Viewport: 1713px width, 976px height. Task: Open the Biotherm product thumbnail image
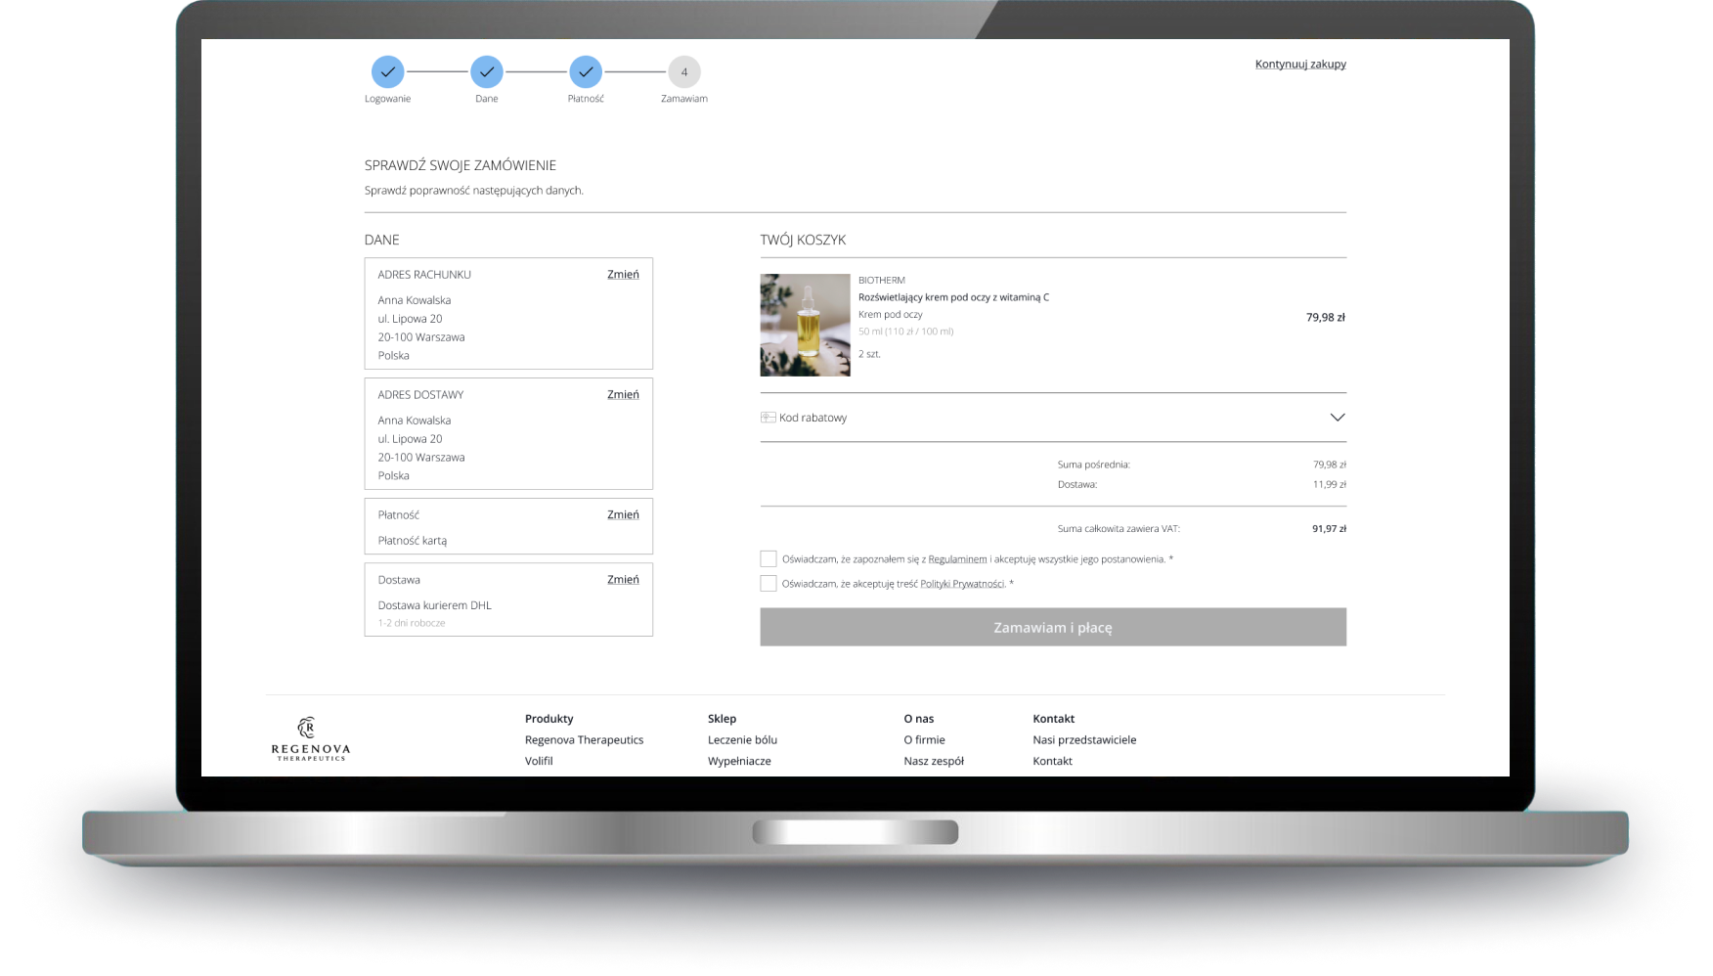click(x=805, y=325)
